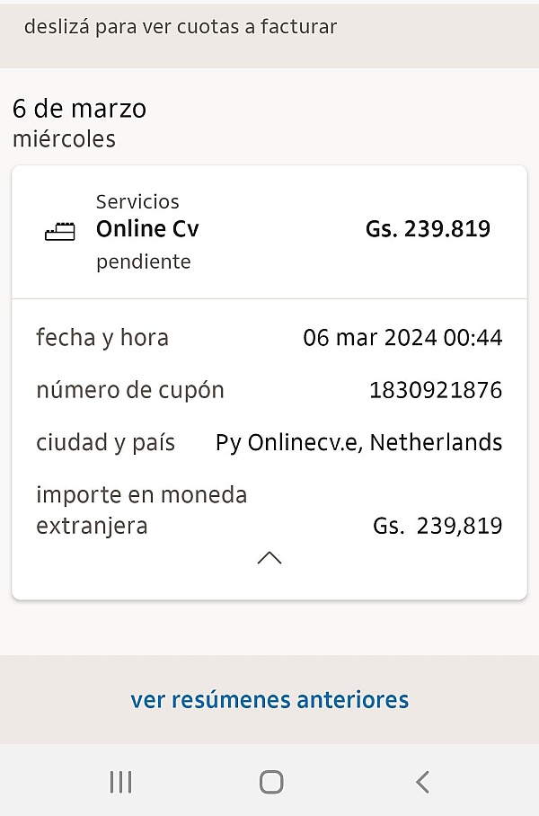The height and width of the screenshot is (816, 539).
Task: Tap the date and time 06 mar 2024 00:44
Action: coord(402,338)
